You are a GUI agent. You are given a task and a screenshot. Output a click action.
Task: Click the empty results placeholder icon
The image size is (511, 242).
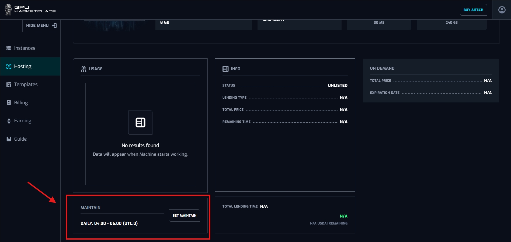[140, 123]
